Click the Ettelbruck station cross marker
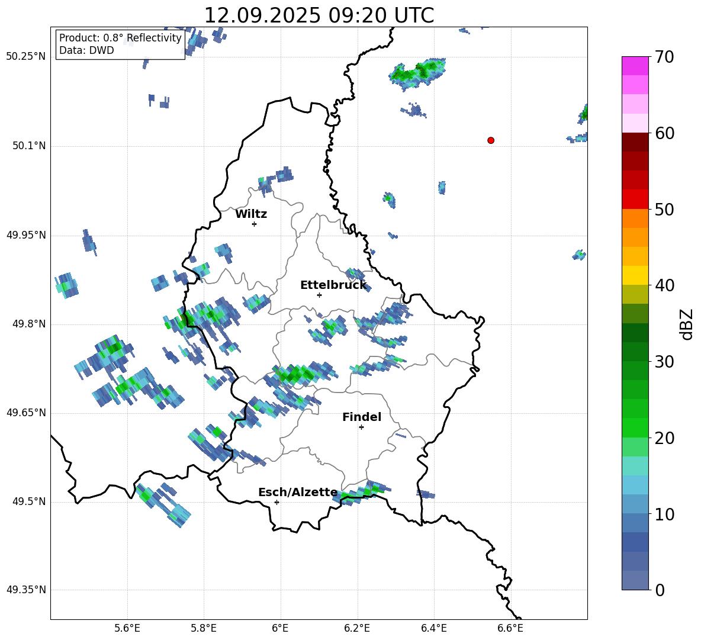Screen dimensions: 701x640 (x=319, y=295)
